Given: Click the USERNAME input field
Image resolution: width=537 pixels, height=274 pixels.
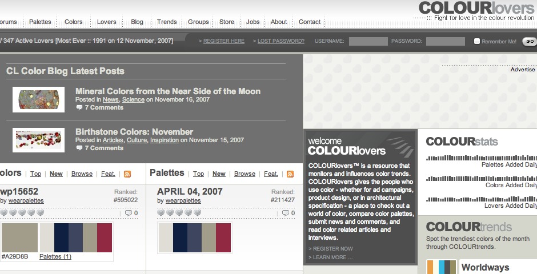Looking at the screenshot, I should 368,42.
